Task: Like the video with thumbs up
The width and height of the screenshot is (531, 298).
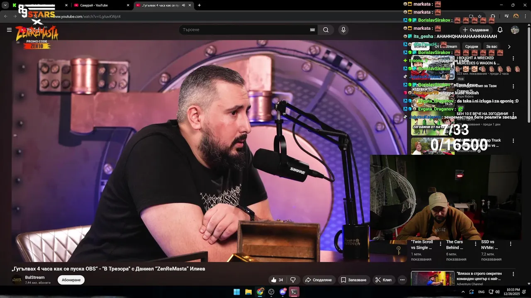Action: point(277,280)
